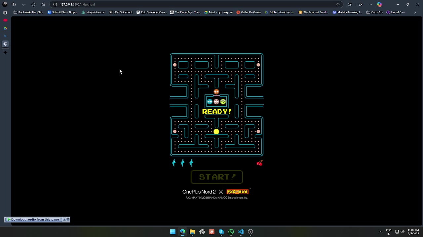Go to the browser home page icon

[43, 4]
